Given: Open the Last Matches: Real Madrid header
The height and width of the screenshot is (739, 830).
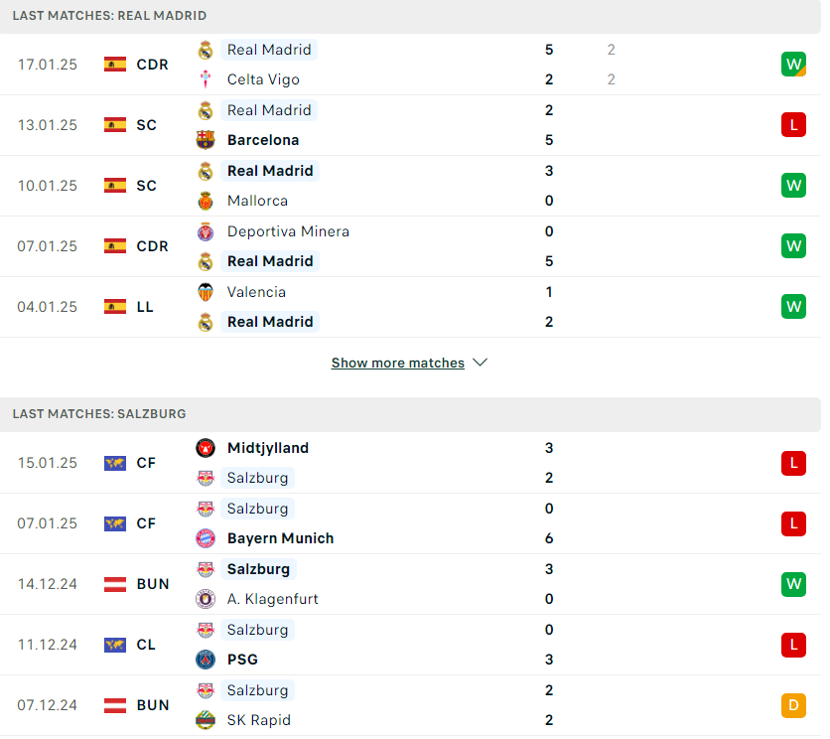Looking at the screenshot, I should (410, 16).
